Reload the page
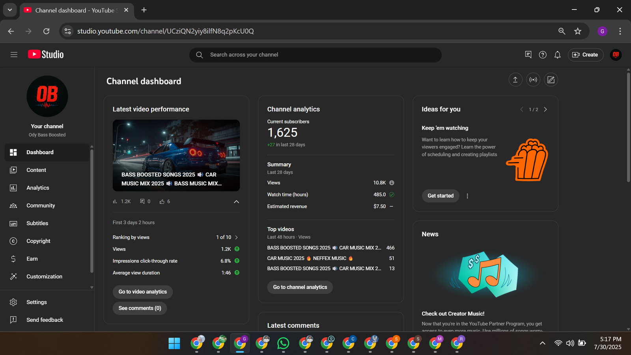The height and width of the screenshot is (355, 631). pos(46,31)
